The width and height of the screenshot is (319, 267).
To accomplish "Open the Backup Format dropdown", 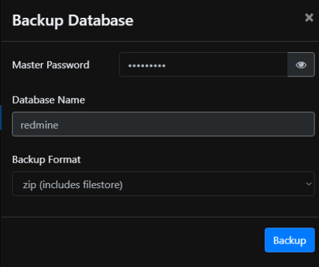I will (x=163, y=184).
